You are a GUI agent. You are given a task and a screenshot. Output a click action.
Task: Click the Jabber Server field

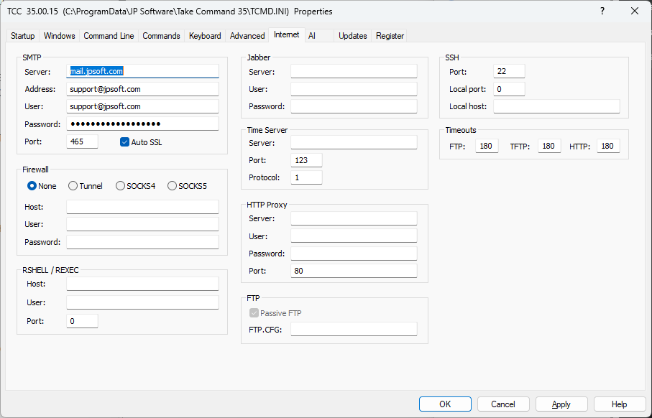(x=354, y=71)
